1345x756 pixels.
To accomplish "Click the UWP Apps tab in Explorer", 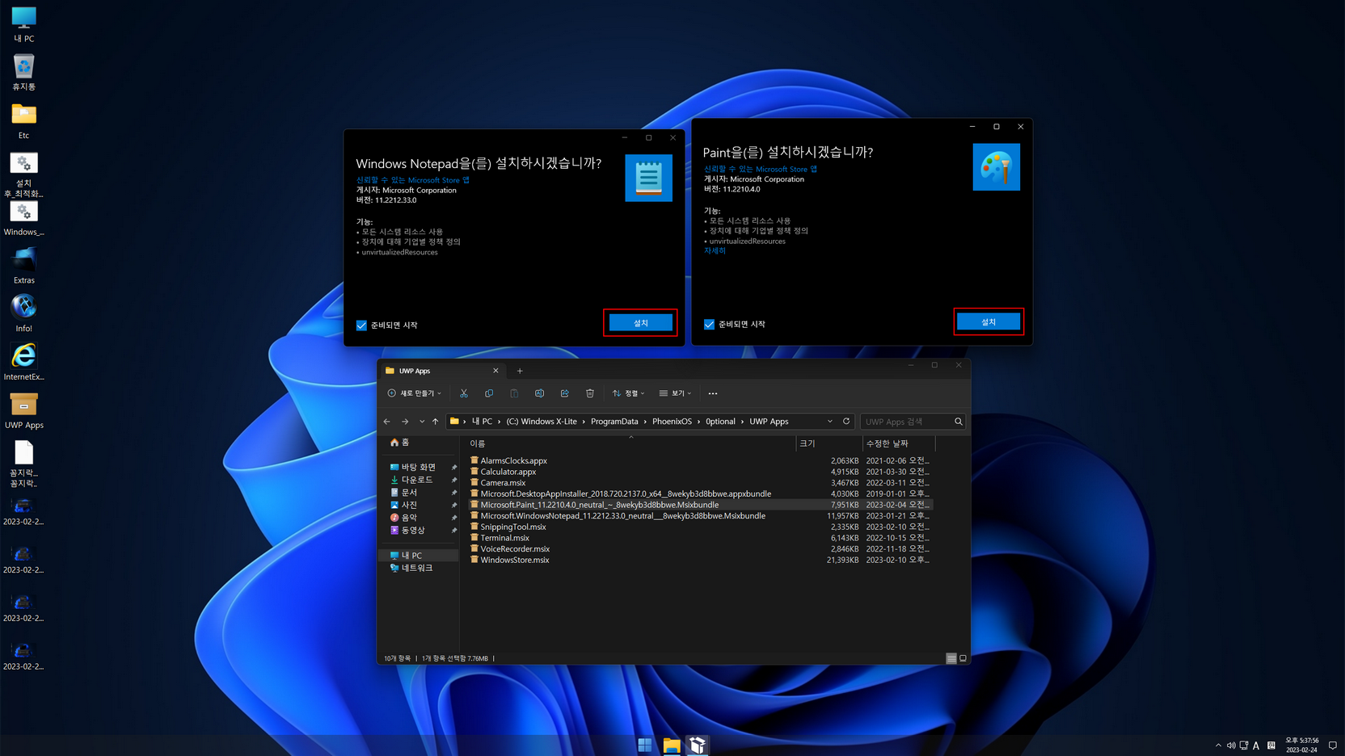I will pyautogui.click(x=441, y=371).
